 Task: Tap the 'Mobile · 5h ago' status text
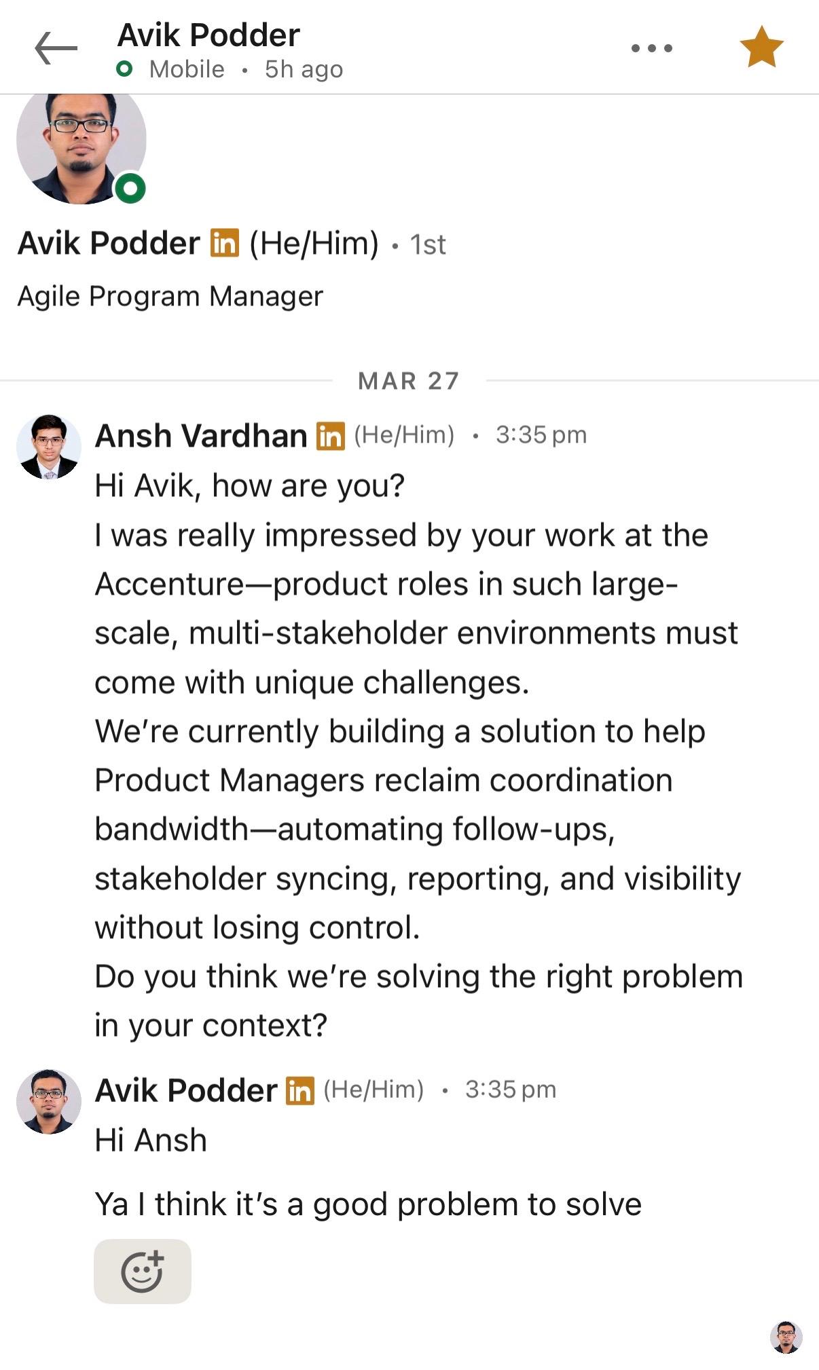pos(245,69)
